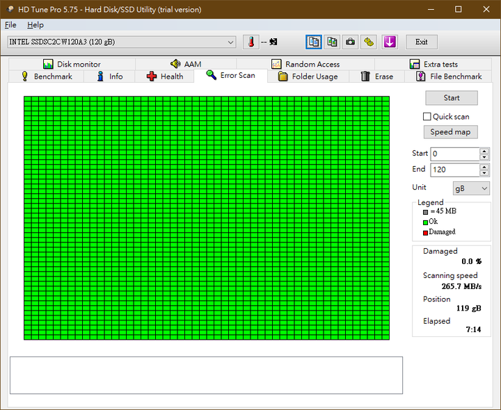Click the Start scan button
Viewport: 501px width, 410px height.
(452, 97)
